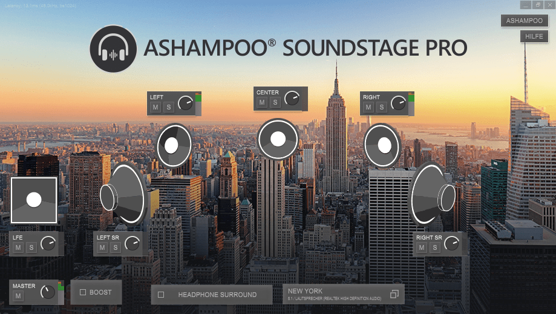Mute the Master output
The image size is (556, 314).
pyautogui.click(x=18, y=296)
